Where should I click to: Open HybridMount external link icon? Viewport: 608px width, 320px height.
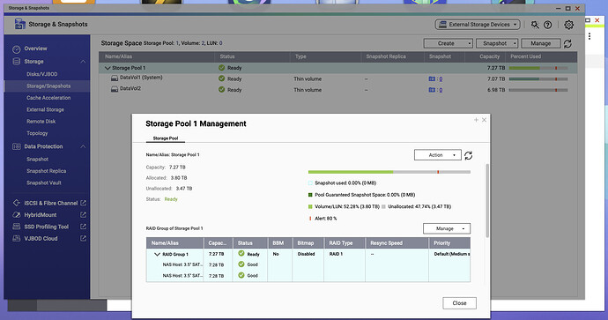(x=83, y=214)
